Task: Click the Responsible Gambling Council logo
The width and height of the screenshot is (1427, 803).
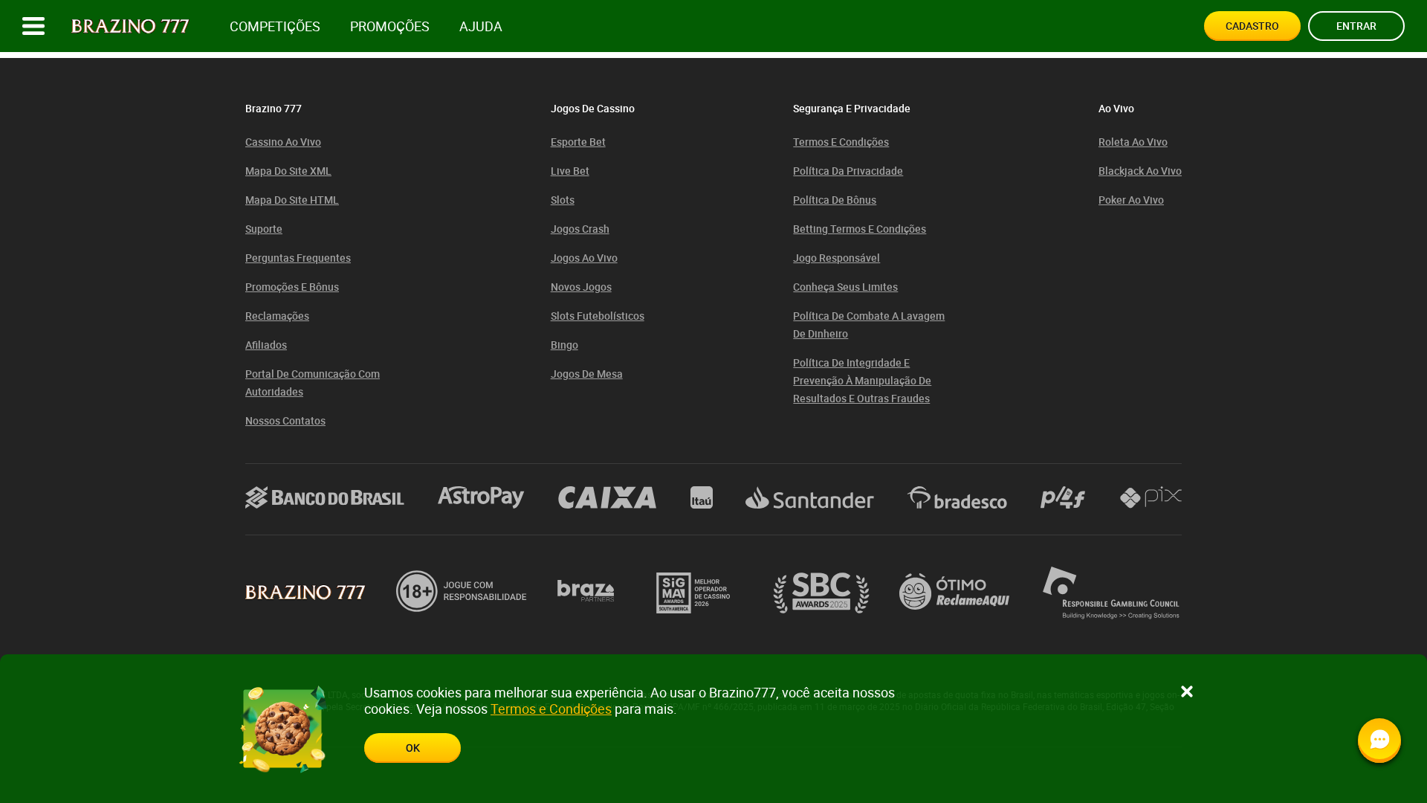Action: tap(1111, 593)
